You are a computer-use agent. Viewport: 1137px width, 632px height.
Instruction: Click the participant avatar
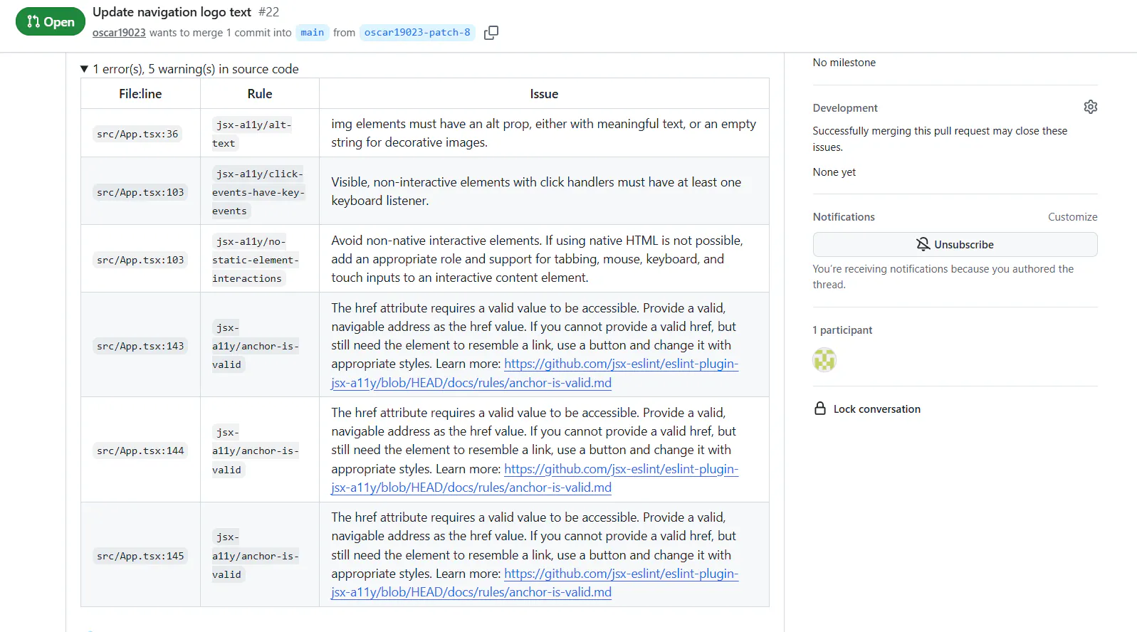(824, 360)
